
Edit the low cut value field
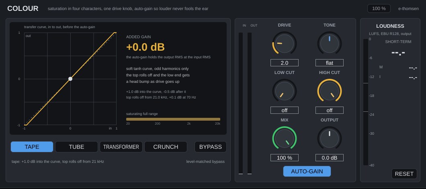[285, 110]
